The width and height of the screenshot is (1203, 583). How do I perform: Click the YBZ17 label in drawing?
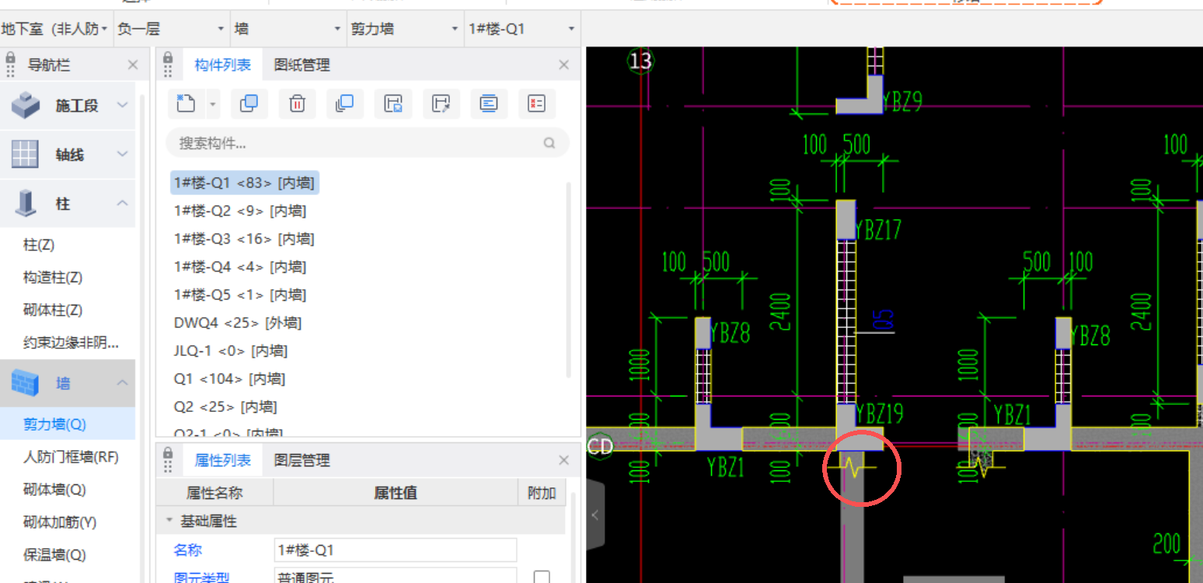tap(878, 229)
